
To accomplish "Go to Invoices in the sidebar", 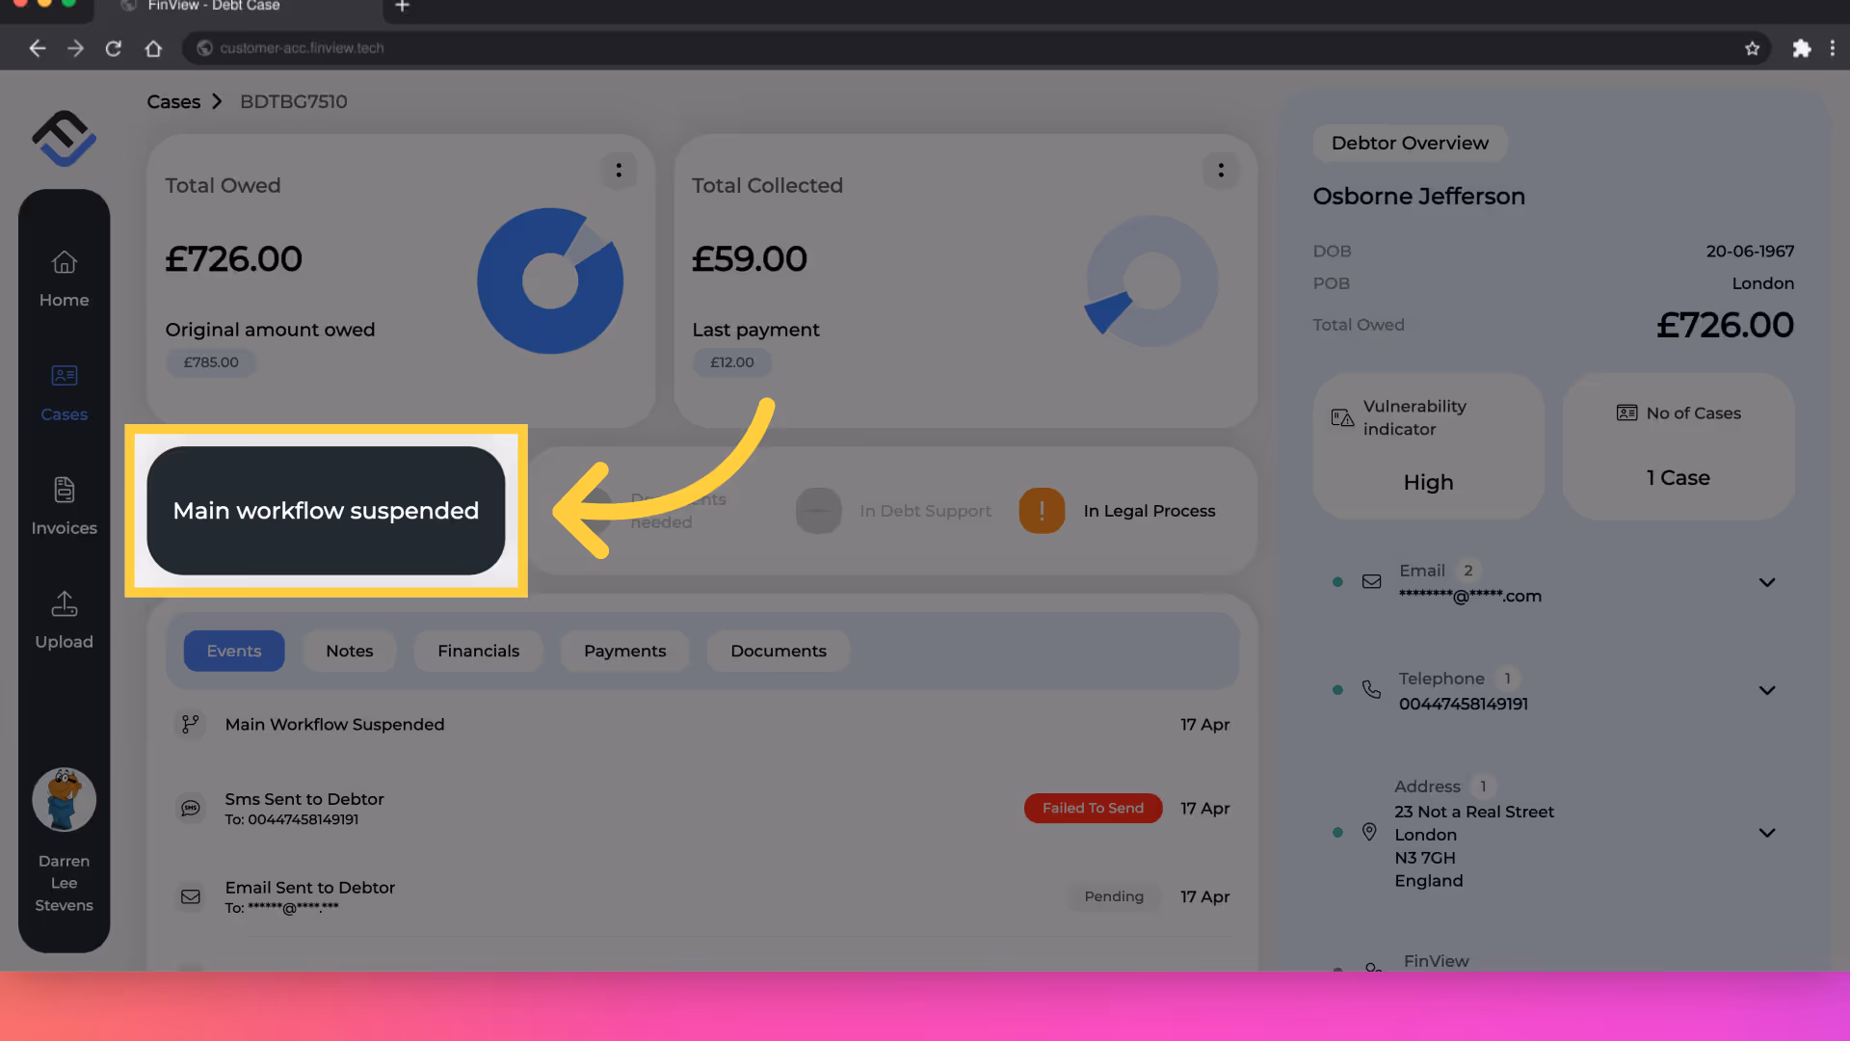I will tap(64, 491).
